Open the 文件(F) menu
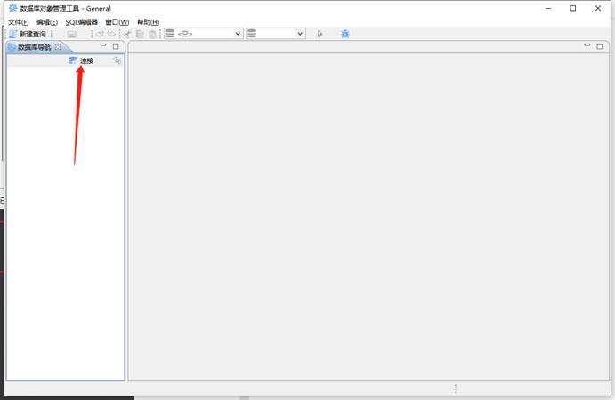 tap(19, 22)
